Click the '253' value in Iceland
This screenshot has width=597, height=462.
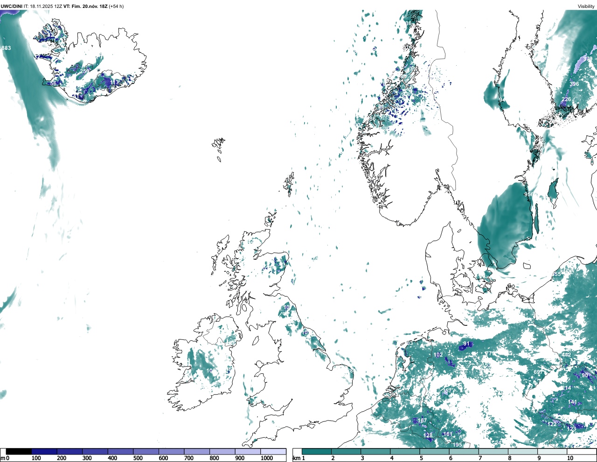84,71
